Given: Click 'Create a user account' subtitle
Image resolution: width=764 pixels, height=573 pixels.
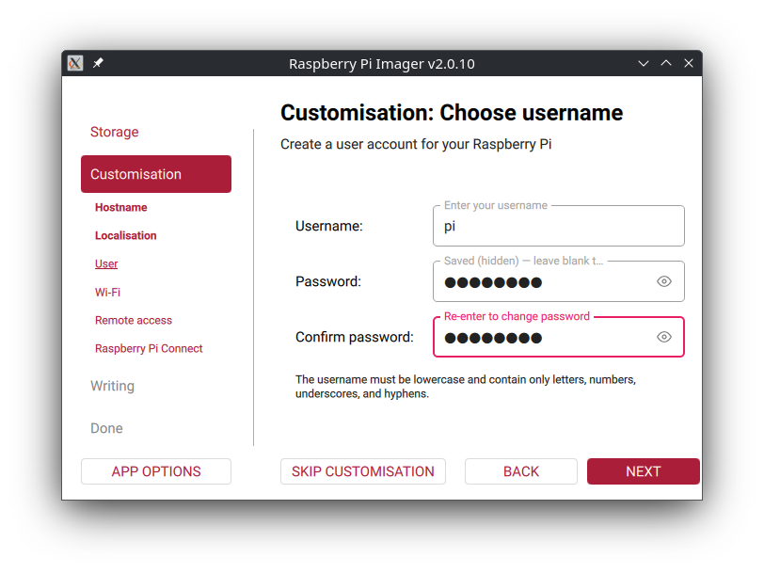Looking at the screenshot, I should click(x=416, y=145).
